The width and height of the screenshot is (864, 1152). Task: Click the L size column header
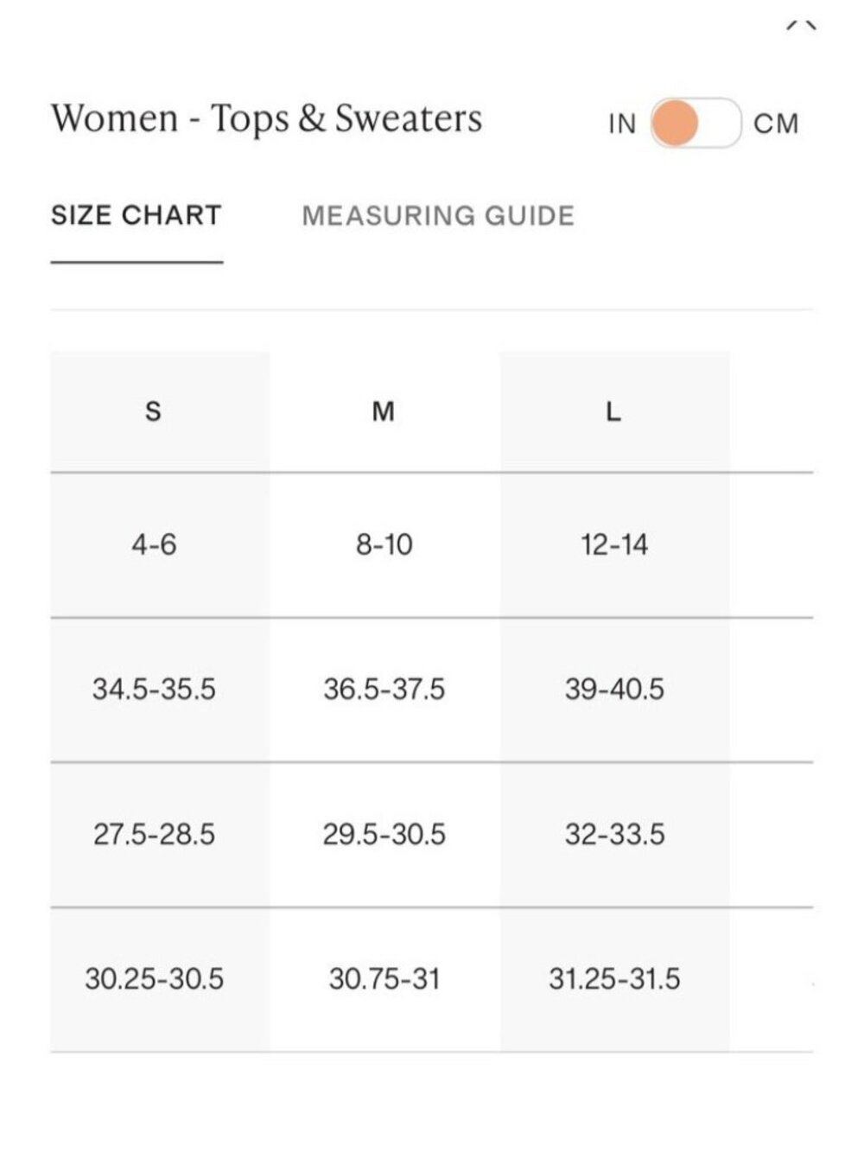pos(614,411)
